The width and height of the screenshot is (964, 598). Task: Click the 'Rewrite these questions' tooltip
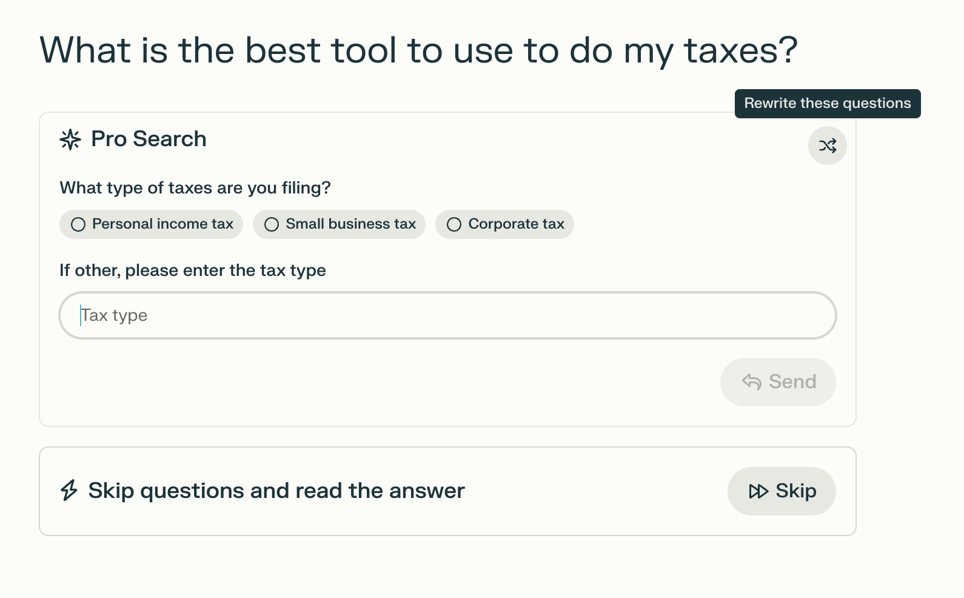(827, 104)
